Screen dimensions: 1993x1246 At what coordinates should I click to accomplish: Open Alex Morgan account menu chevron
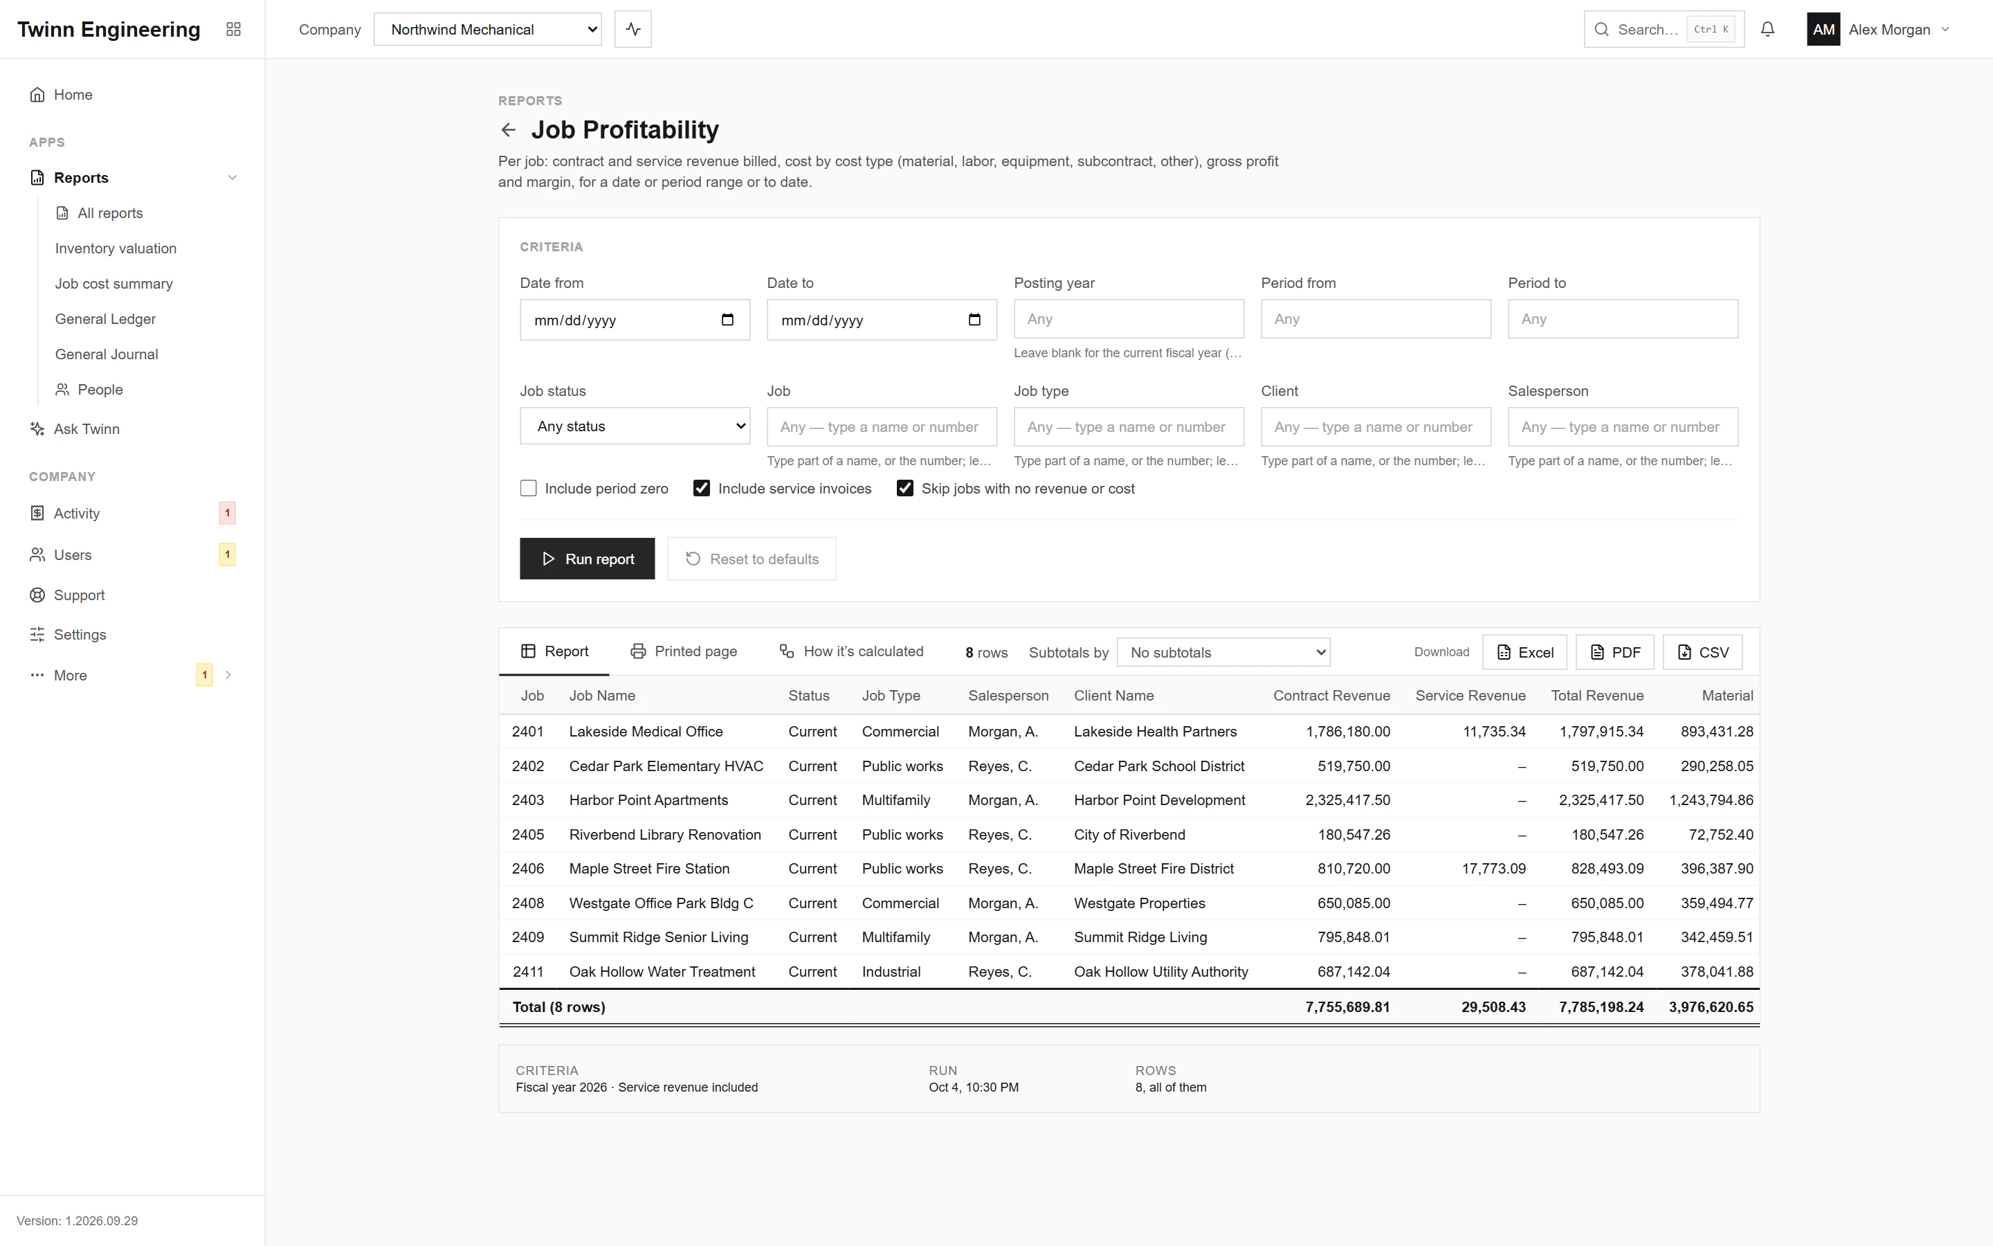[x=1945, y=30]
